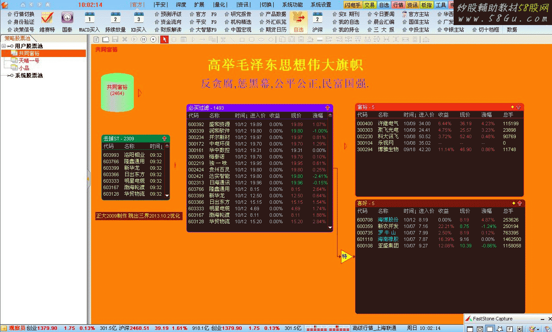The height and width of the screenshot is (332, 552).
Task: Open the 国泰 purple gauge icon
Action: tap(67, 18)
